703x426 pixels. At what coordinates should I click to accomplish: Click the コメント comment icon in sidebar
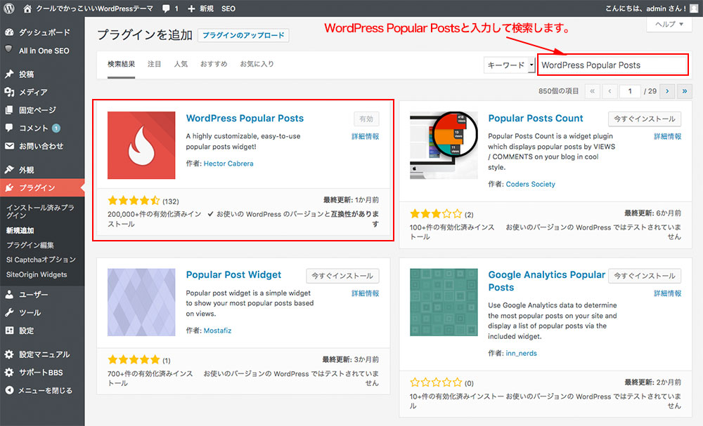pos(9,128)
